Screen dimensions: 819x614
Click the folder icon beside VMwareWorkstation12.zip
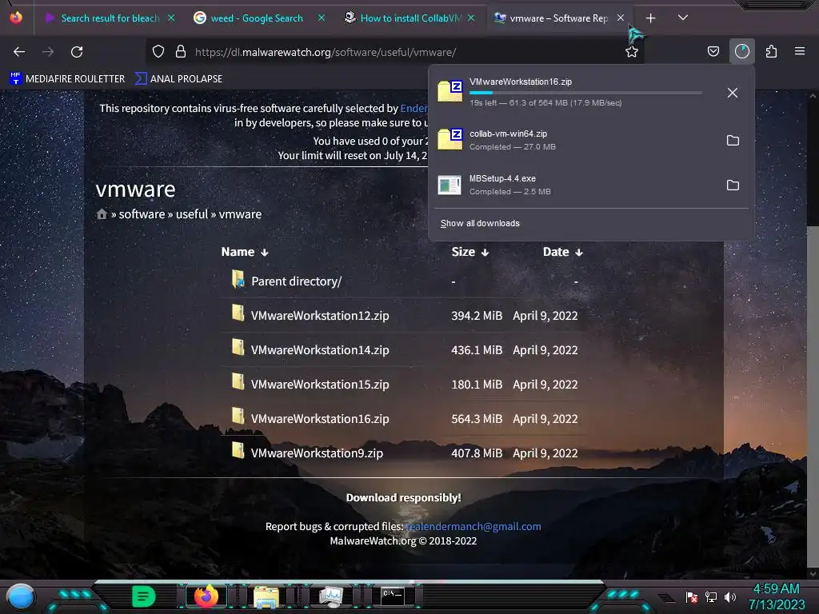pos(238,313)
